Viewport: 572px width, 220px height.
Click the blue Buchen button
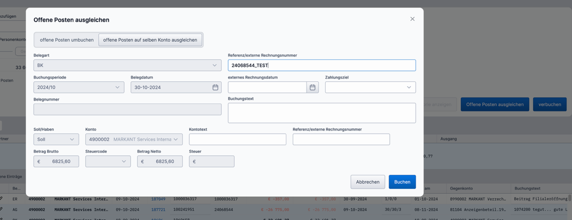point(402,182)
